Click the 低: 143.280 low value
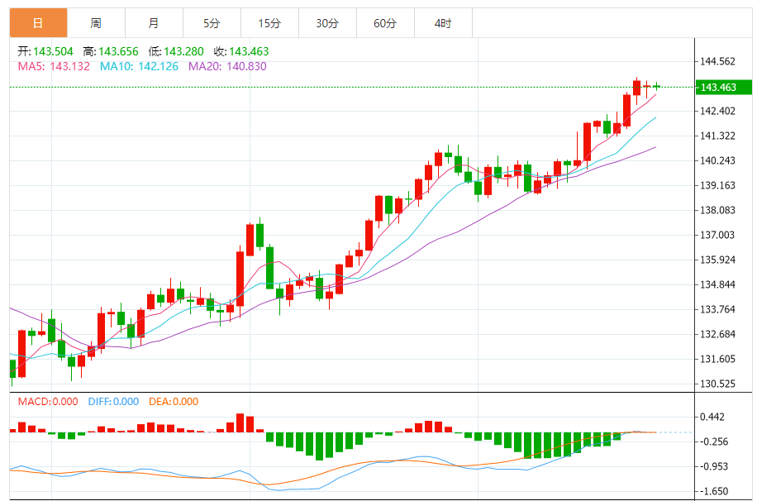This screenshot has width=757, height=501. (176, 51)
